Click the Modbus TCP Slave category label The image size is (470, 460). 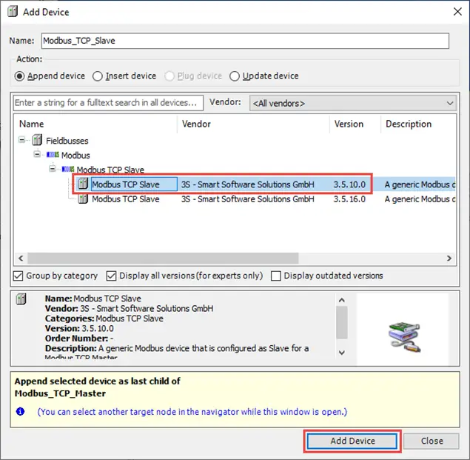coord(110,170)
